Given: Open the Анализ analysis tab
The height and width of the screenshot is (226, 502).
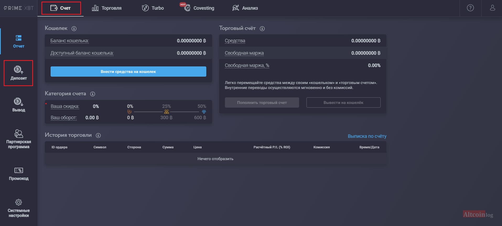Looking at the screenshot, I should (x=245, y=8).
